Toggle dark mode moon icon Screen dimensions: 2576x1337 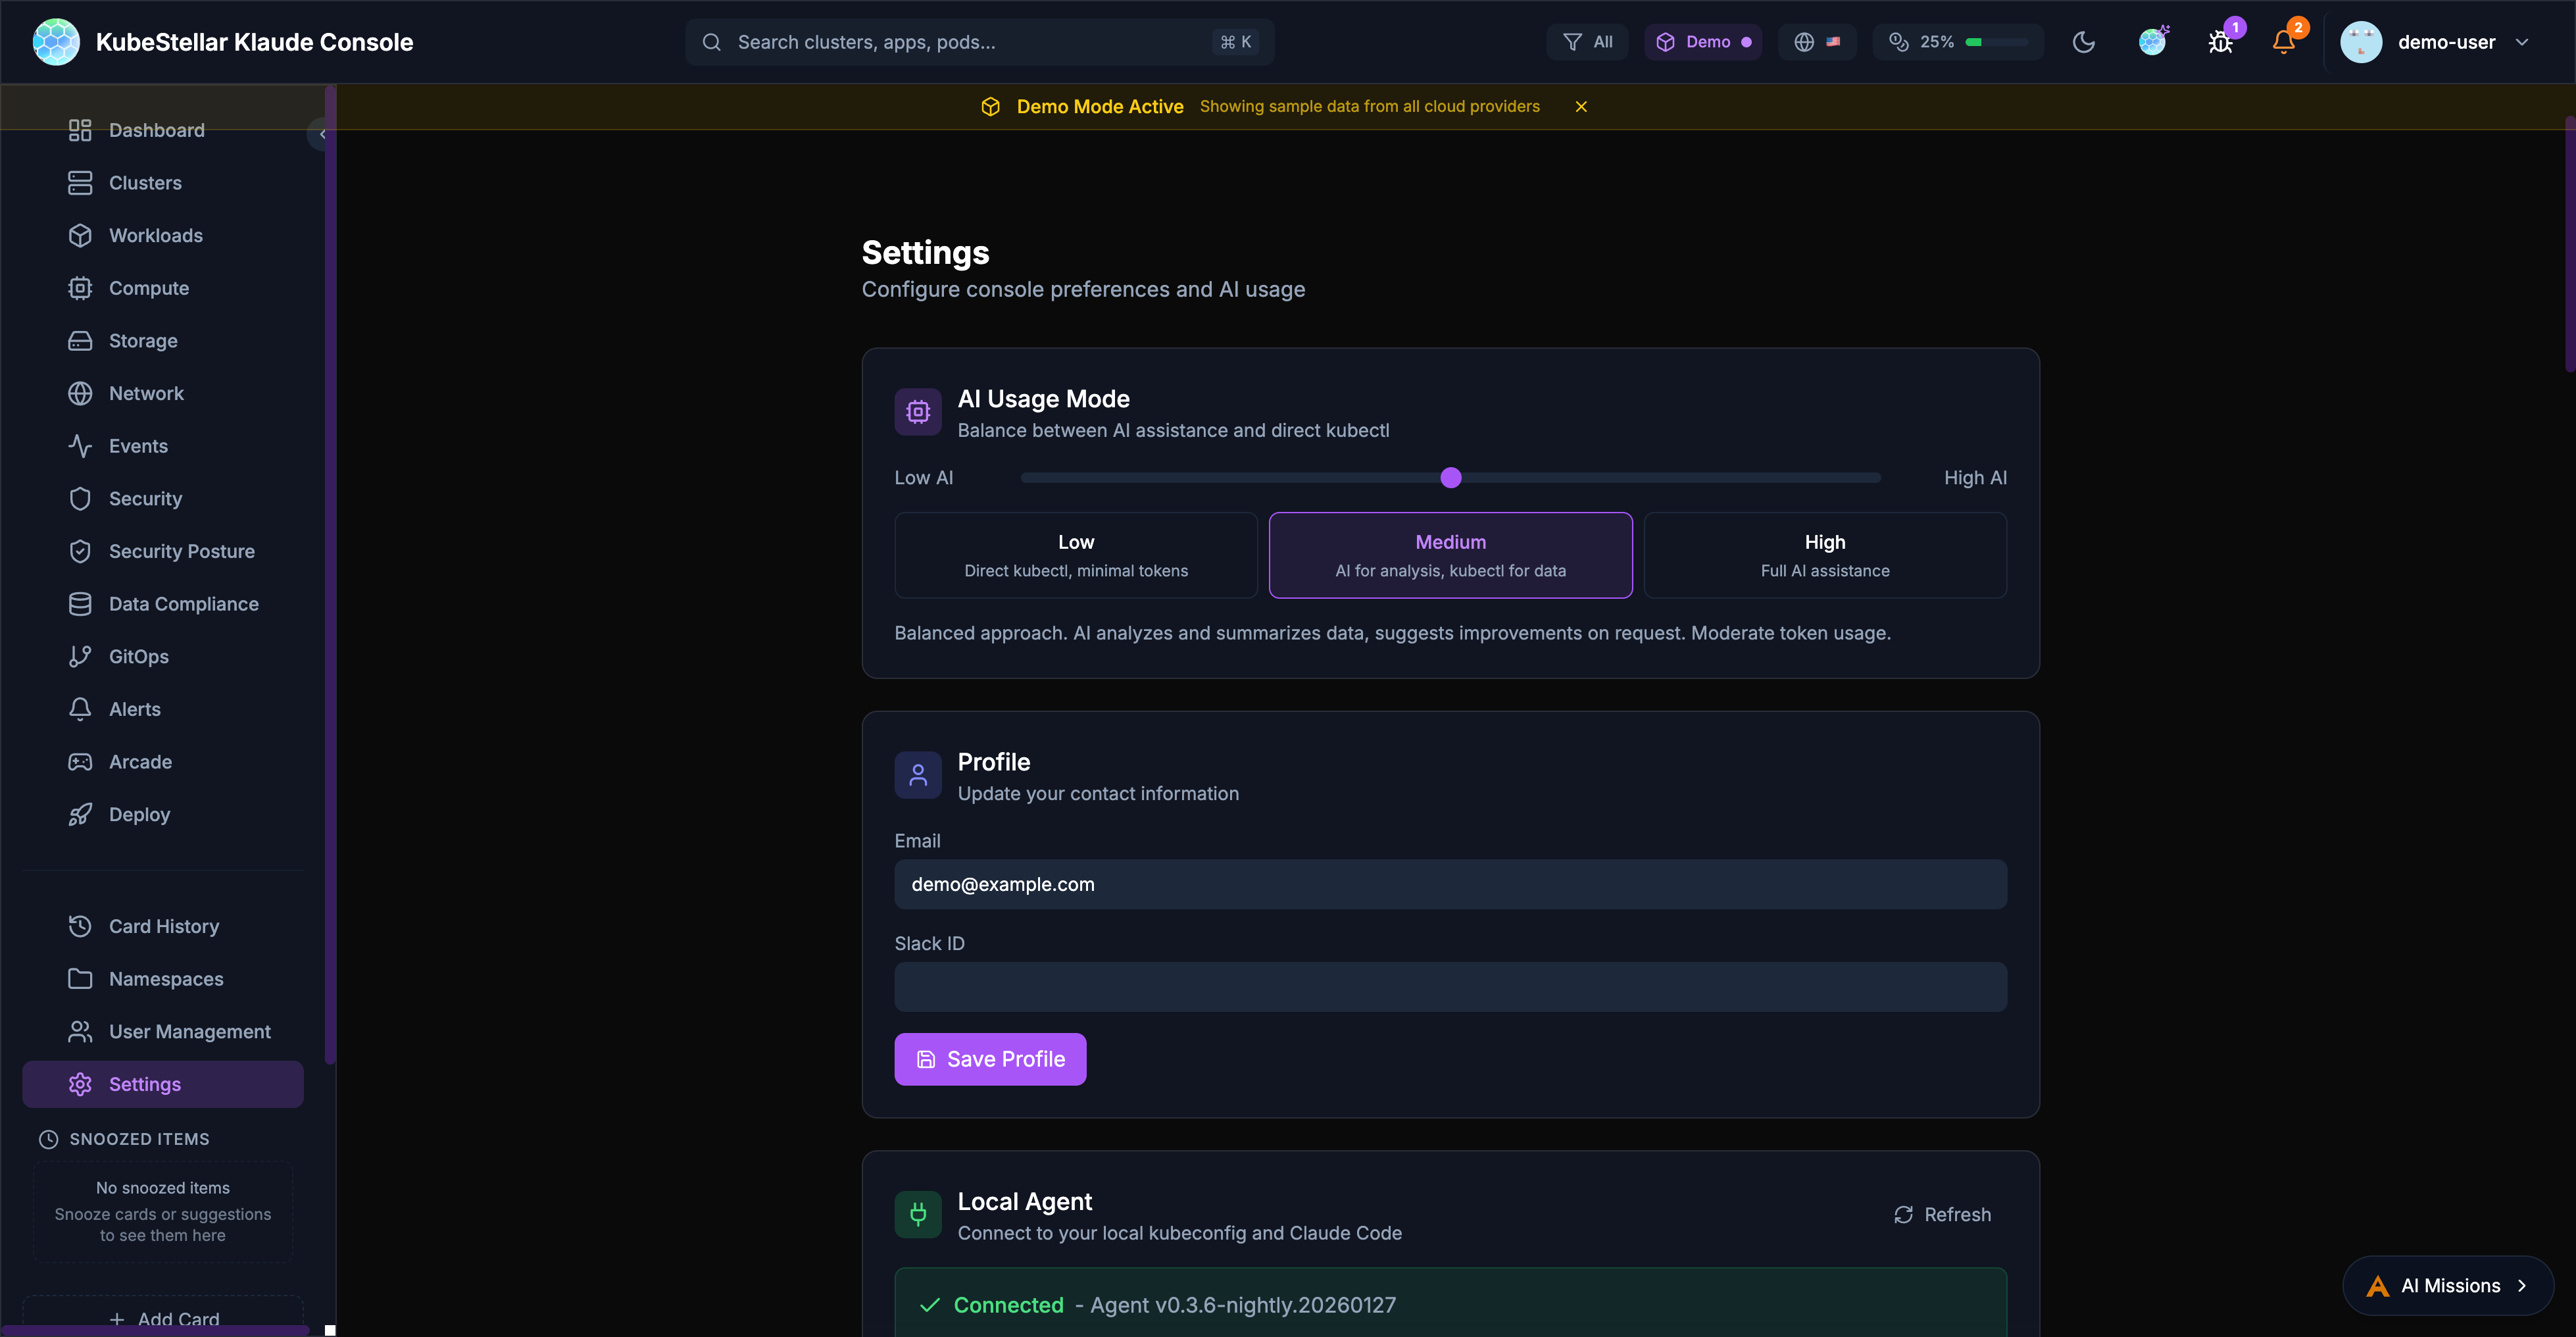[x=2084, y=42]
